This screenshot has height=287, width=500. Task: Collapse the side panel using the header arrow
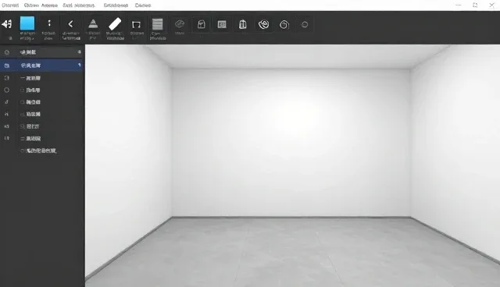tap(79, 52)
